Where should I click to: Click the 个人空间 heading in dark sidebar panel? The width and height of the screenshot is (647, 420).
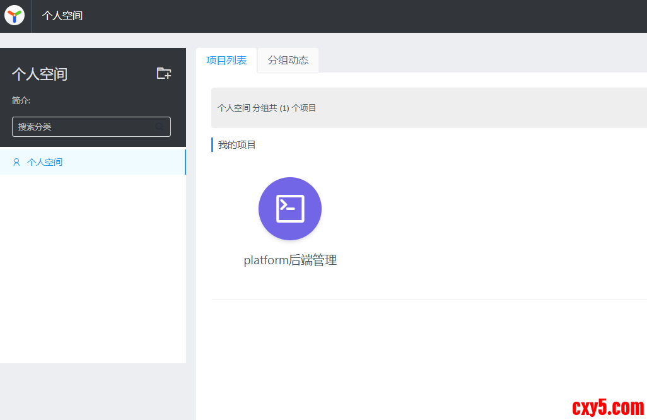pos(40,74)
